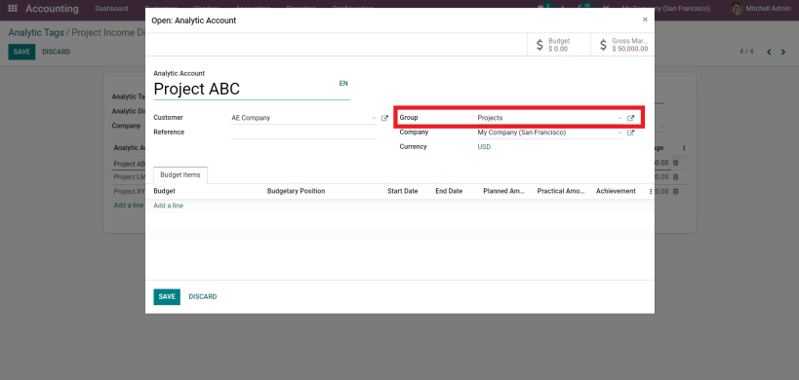The height and width of the screenshot is (380, 799).
Task: Sort by End Date column header
Action: (x=449, y=191)
